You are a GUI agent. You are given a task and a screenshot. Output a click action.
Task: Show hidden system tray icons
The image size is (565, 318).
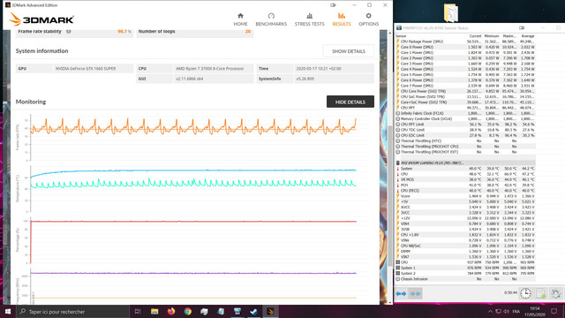[490, 311]
